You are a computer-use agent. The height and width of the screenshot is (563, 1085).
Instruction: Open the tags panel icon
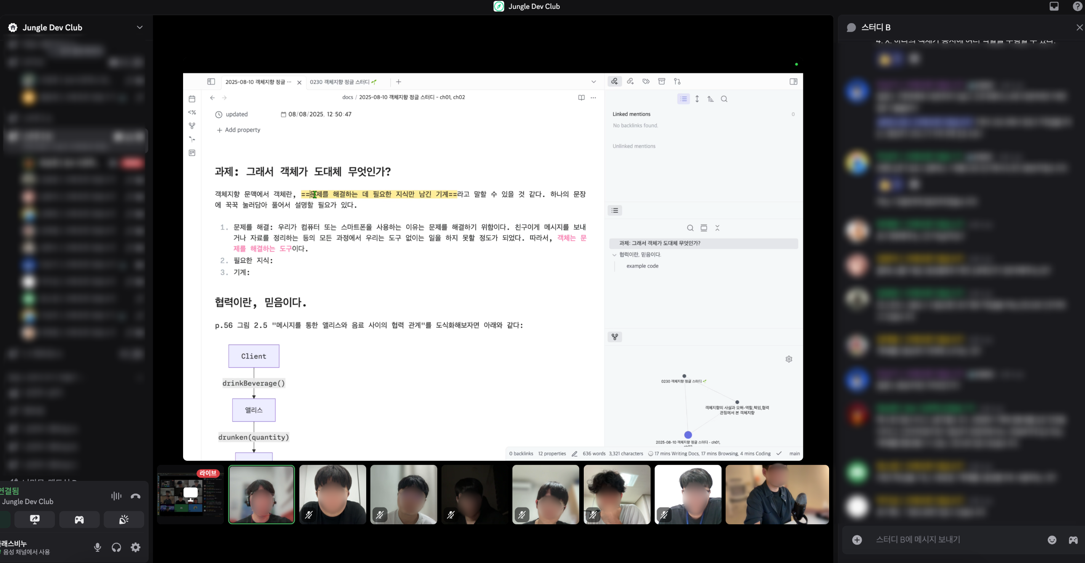click(646, 81)
